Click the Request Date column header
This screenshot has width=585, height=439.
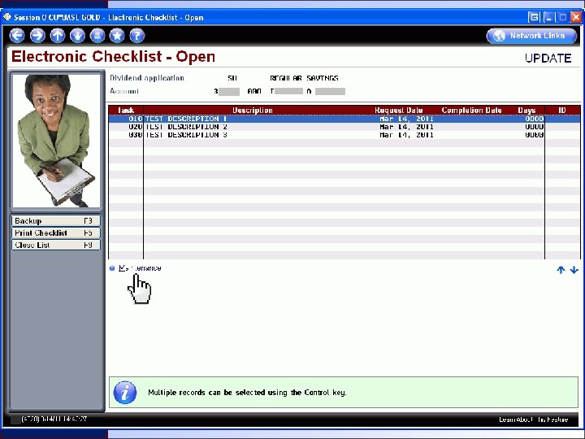398,110
